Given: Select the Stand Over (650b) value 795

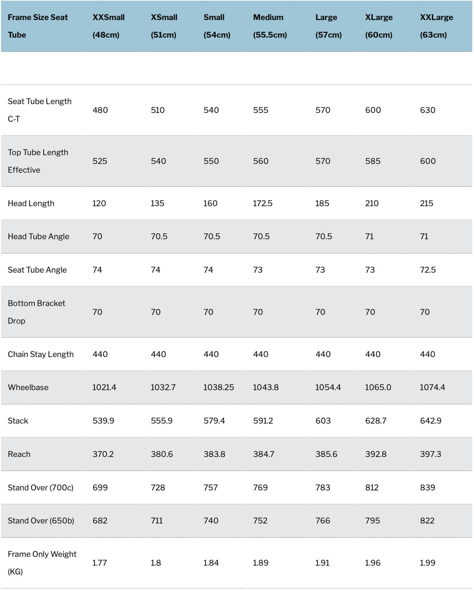Looking at the screenshot, I should [x=372, y=521].
